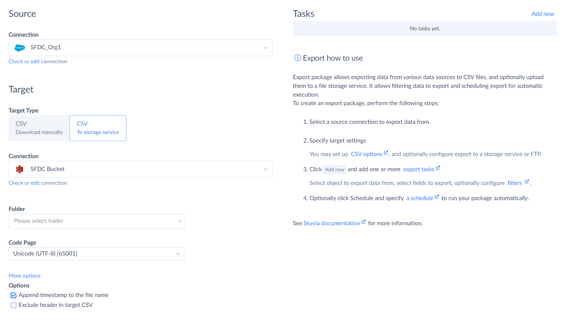The height and width of the screenshot is (326, 565).
Task: Enable Exclude header in target CSV
Action: pyautogui.click(x=14, y=305)
